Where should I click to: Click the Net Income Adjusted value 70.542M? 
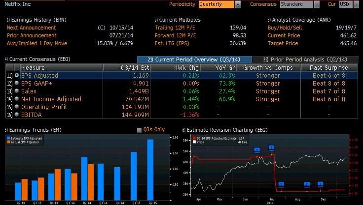137,99
